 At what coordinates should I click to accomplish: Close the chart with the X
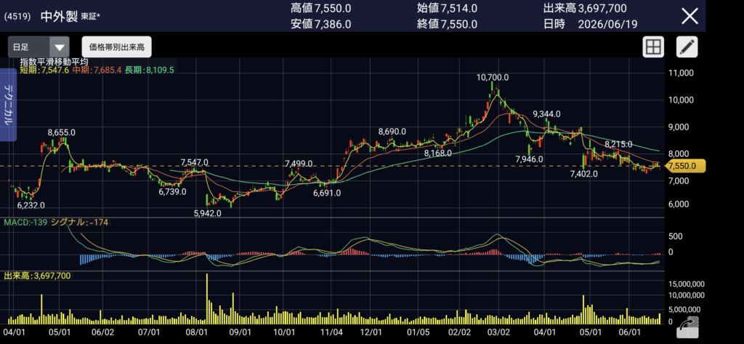[x=690, y=16]
